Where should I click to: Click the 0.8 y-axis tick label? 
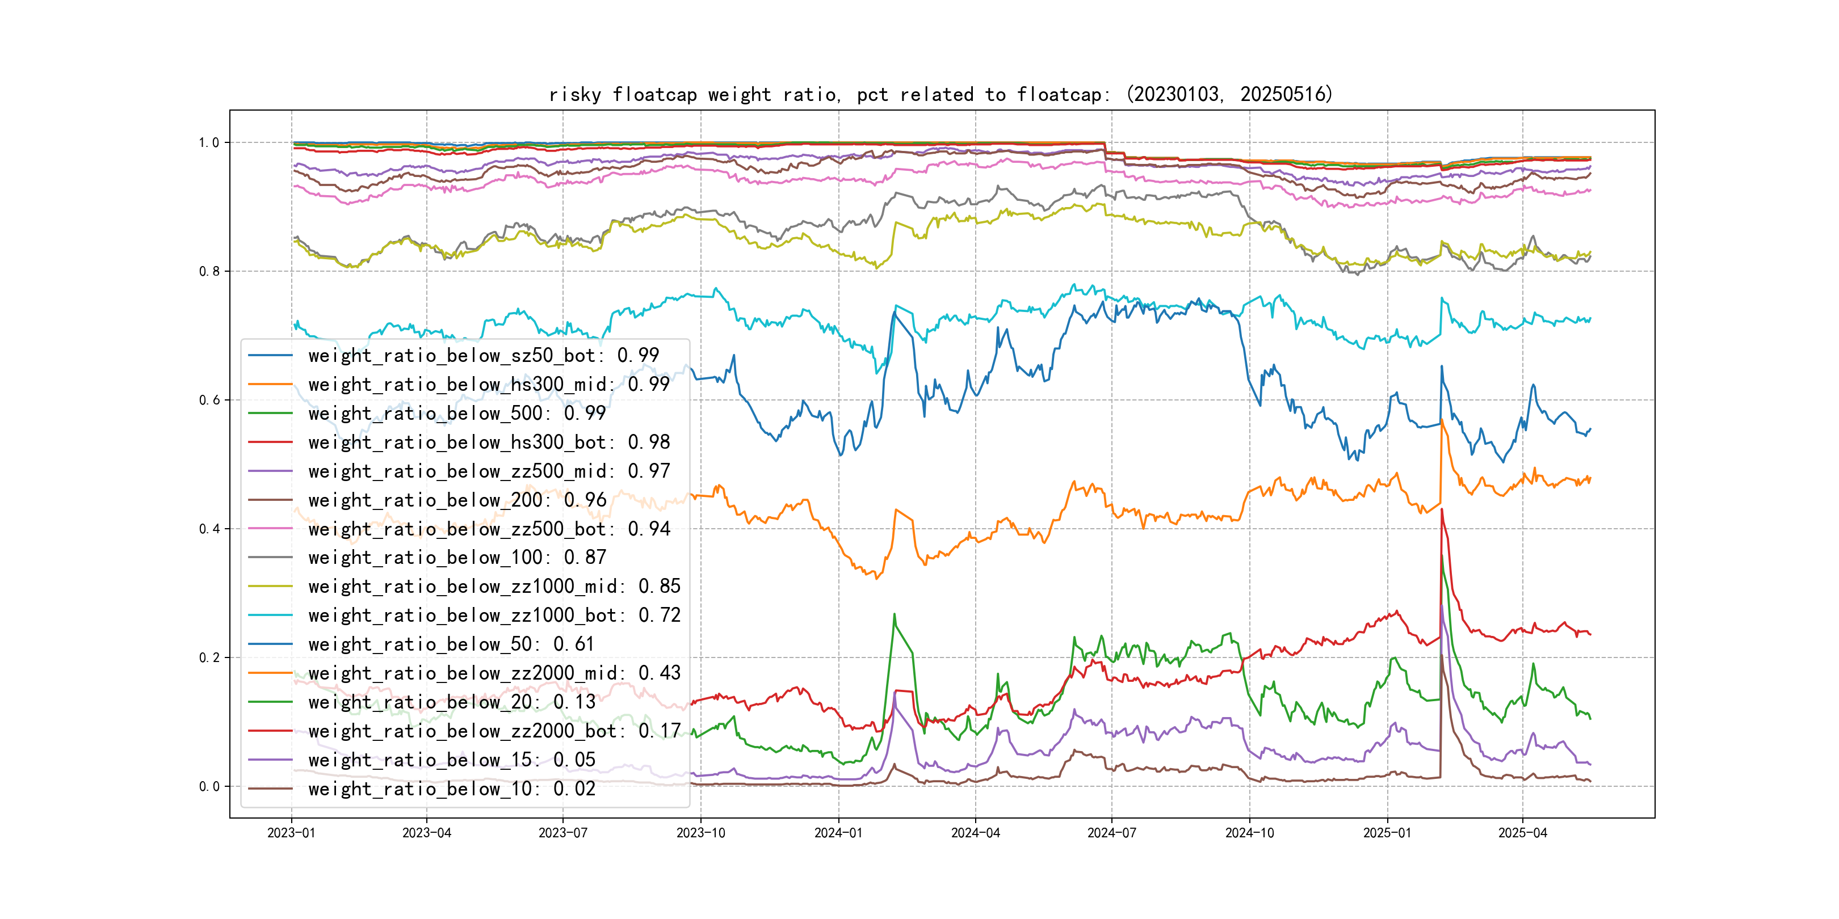[209, 271]
